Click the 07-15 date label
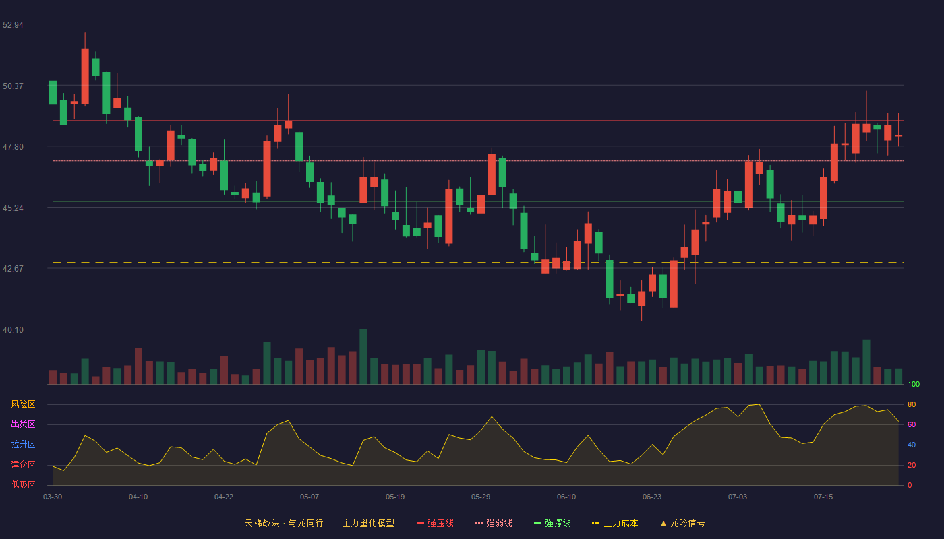The image size is (944, 539). click(x=823, y=497)
